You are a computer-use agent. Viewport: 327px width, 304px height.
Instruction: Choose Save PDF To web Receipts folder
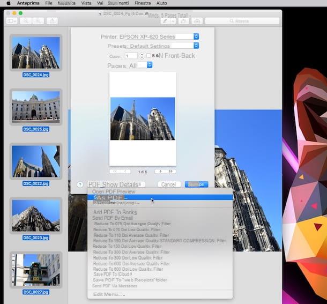pos(160,280)
